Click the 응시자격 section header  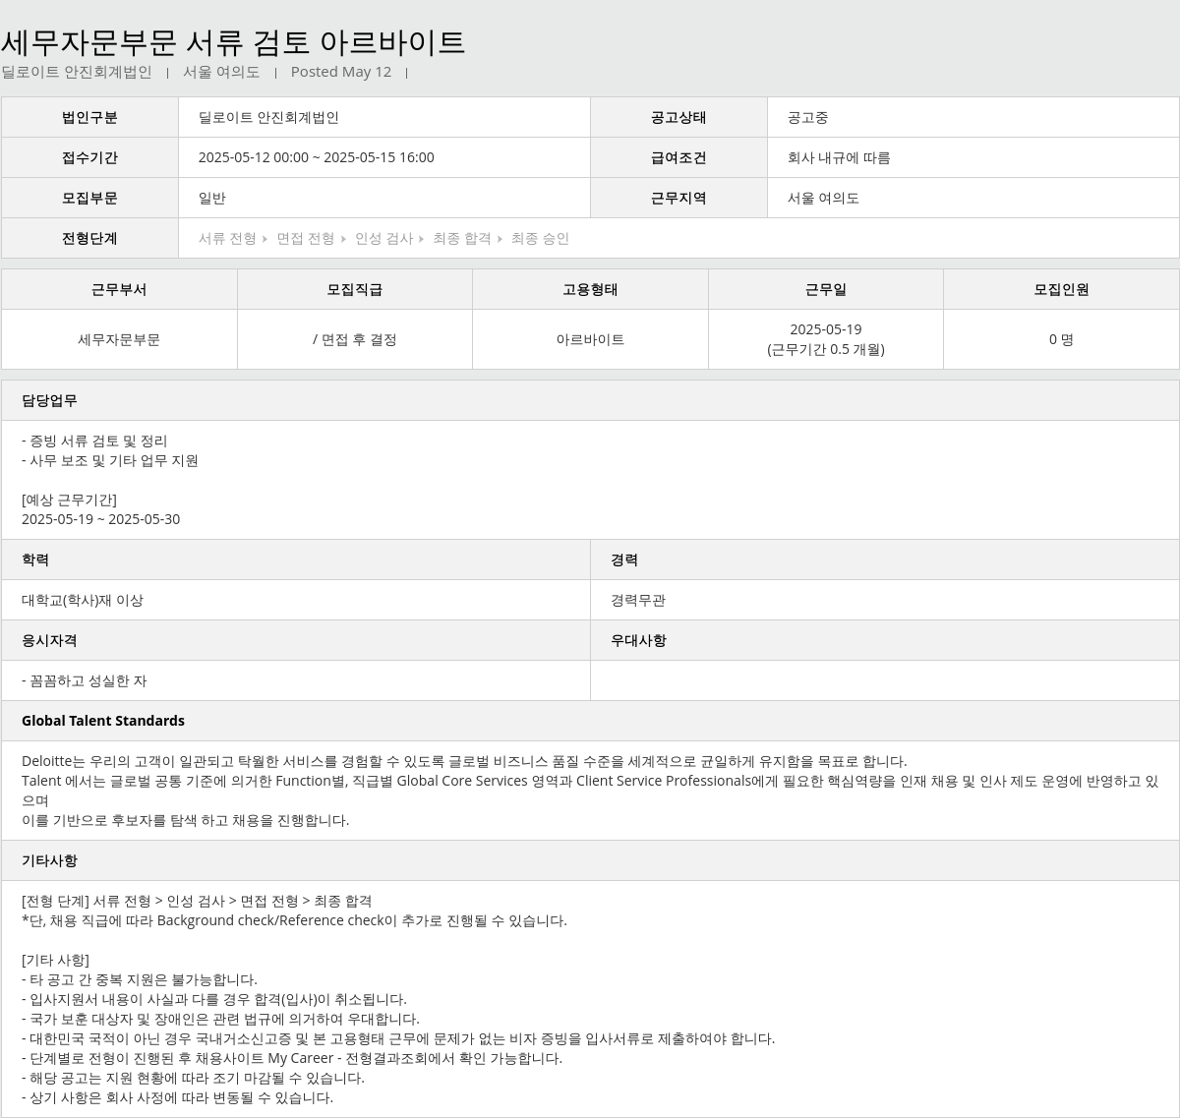point(296,640)
